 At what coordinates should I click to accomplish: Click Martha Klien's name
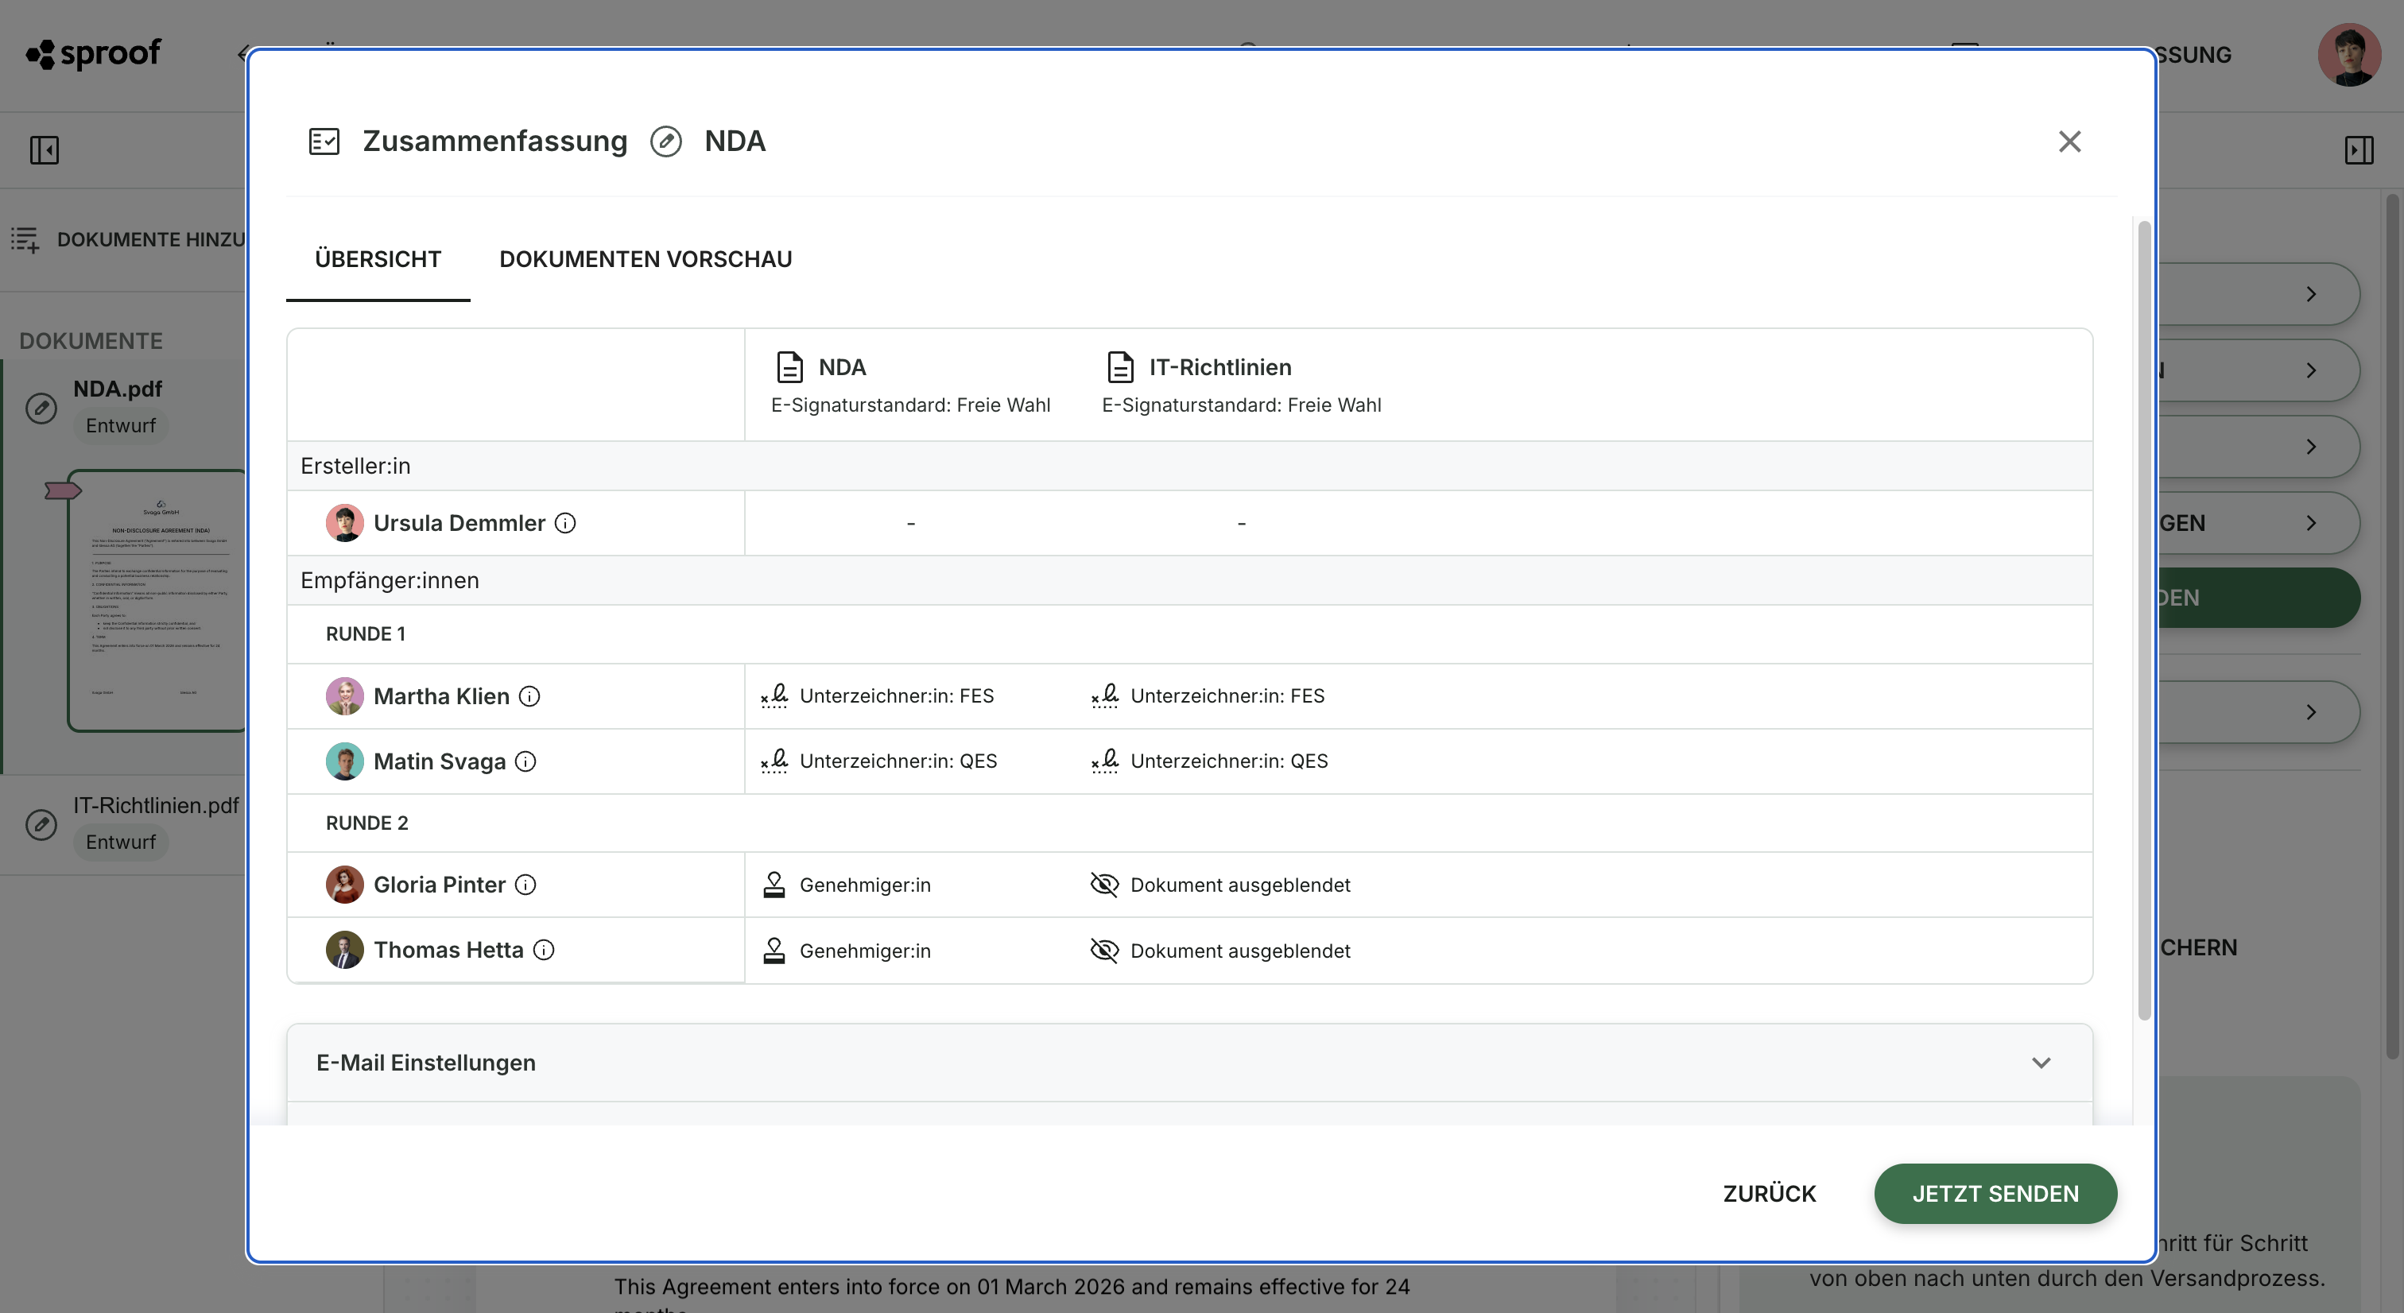tap(441, 696)
